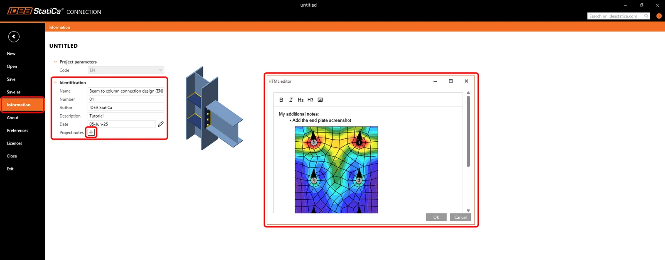
Task: Select Licences in the sidebar
Action: (15, 143)
